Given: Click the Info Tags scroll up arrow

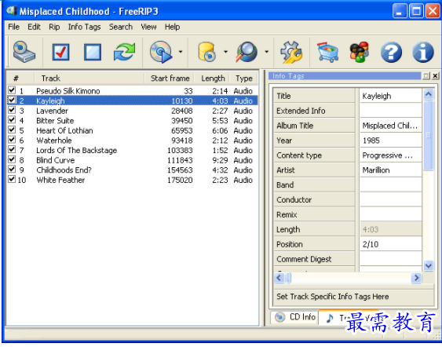Looking at the screenshot, I should pos(429,94).
